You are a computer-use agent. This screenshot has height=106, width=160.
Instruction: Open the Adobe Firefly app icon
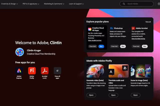(32, 71)
